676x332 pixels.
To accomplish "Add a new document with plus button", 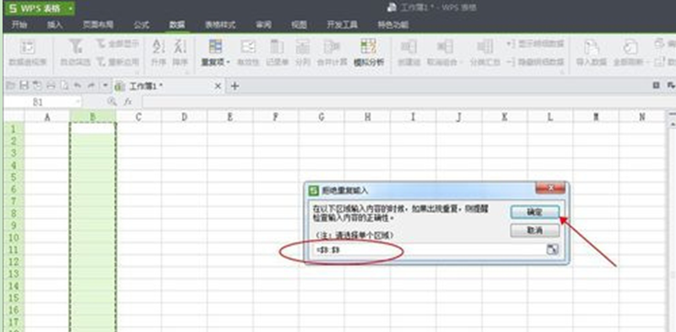I will (235, 86).
